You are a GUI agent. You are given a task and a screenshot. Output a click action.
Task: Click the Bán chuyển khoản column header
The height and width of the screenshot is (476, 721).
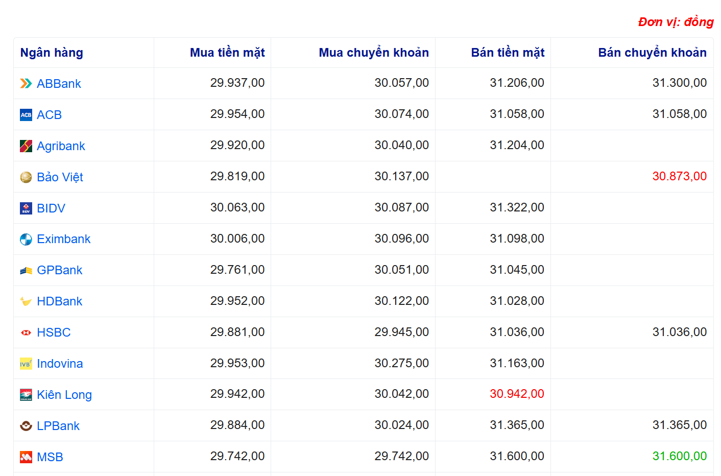click(x=652, y=53)
